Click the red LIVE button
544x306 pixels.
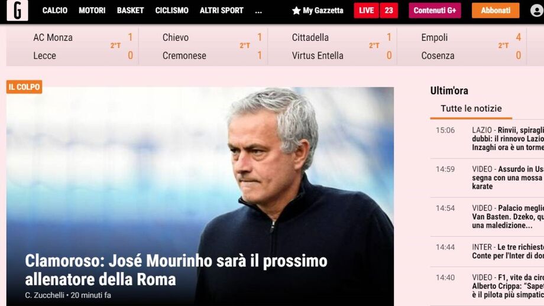tap(367, 11)
